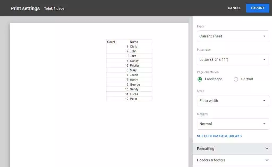Click the Paper size dropdown arrow icon
The image size is (272, 167).
click(264, 60)
